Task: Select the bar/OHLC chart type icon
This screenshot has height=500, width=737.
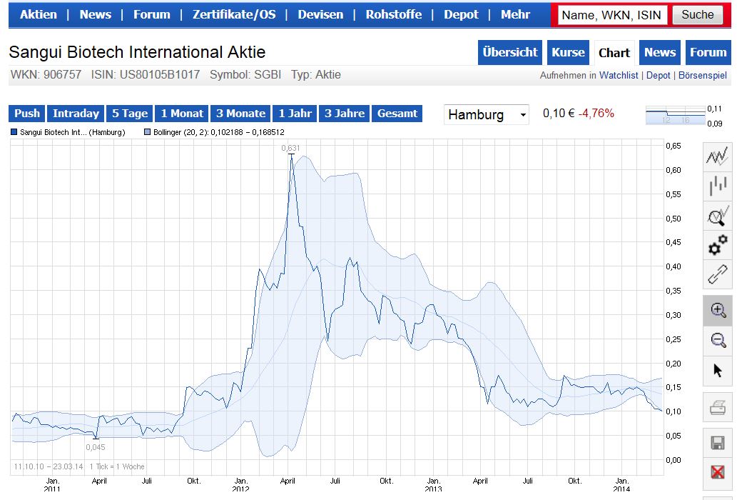Action: (x=717, y=186)
